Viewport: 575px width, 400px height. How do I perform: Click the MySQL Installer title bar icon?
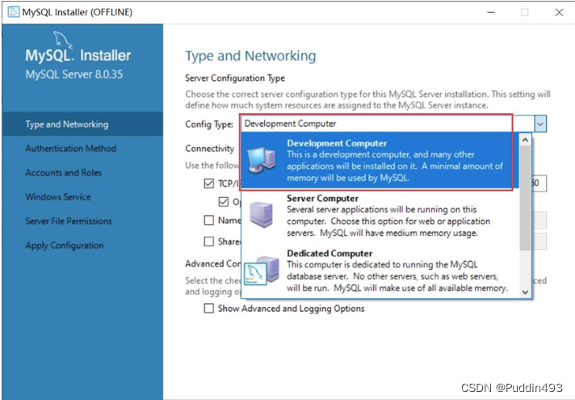click(x=14, y=12)
